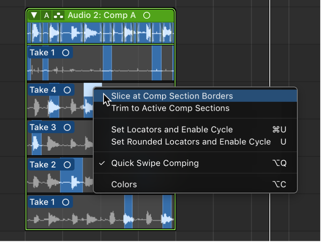Choose Slice at Comp Section Borders
Image resolution: width=321 pixels, height=242 pixels.
coord(195,96)
